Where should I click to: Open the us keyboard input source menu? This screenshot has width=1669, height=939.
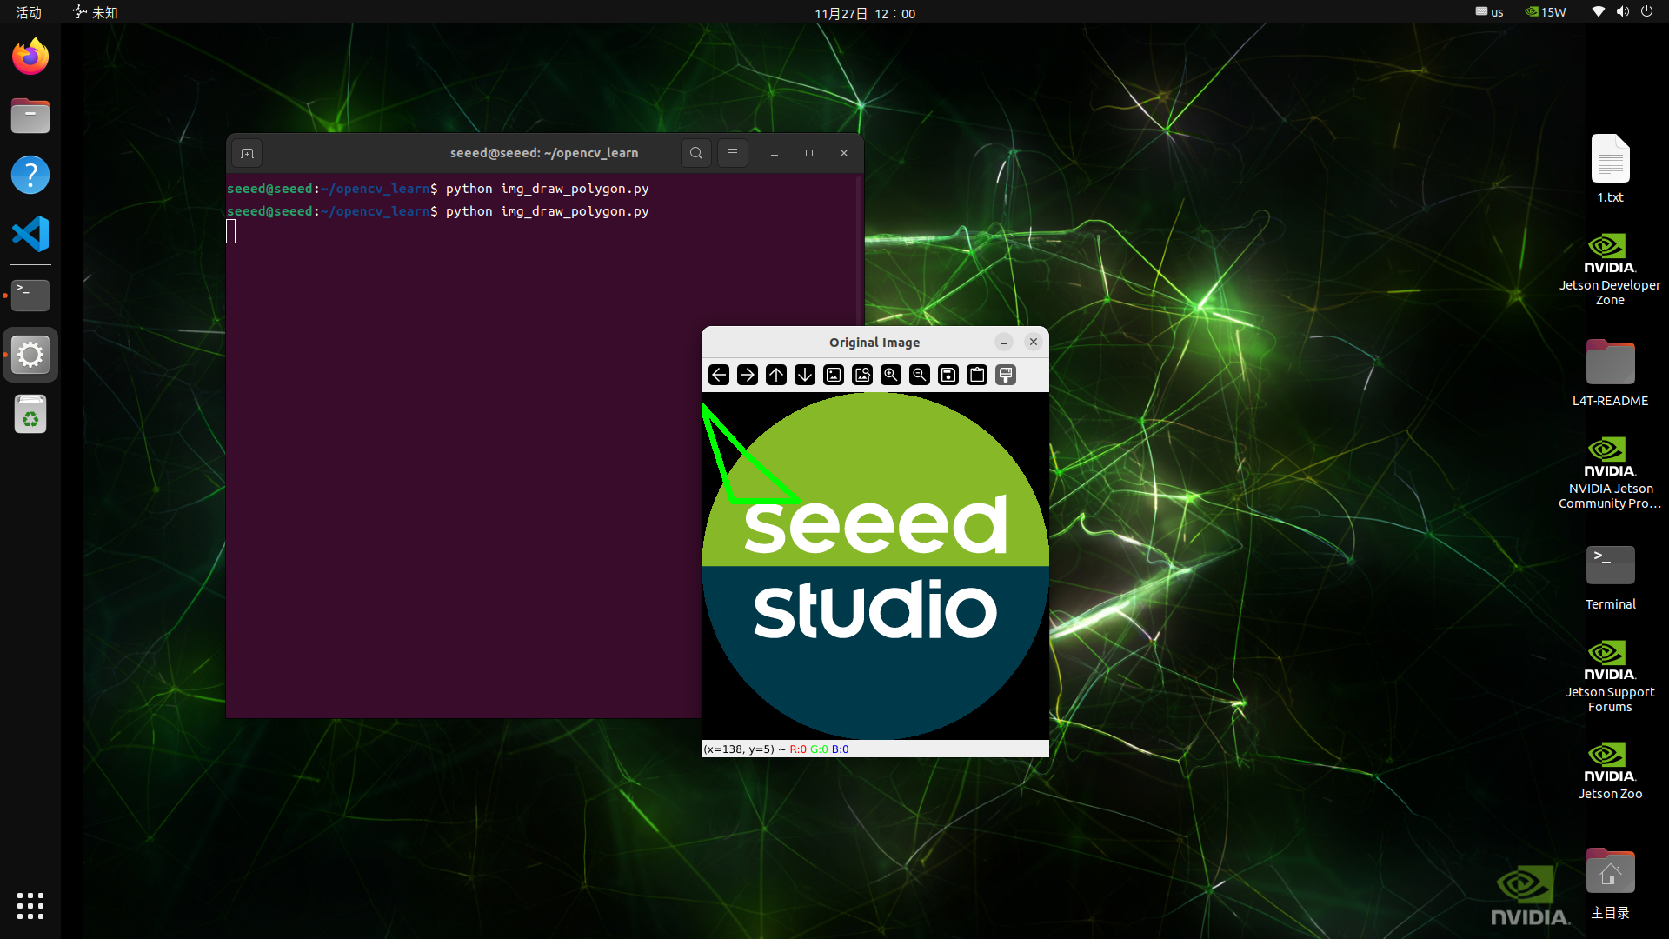pos(1489,12)
